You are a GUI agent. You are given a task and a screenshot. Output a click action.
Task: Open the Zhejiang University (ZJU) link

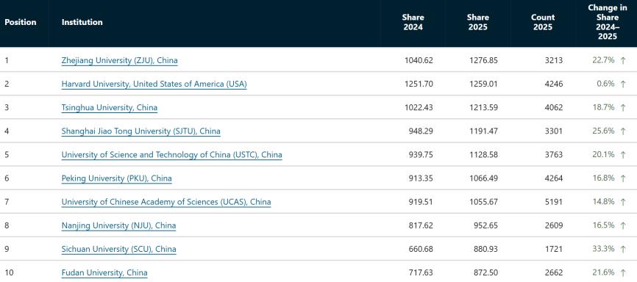[x=119, y=60]
